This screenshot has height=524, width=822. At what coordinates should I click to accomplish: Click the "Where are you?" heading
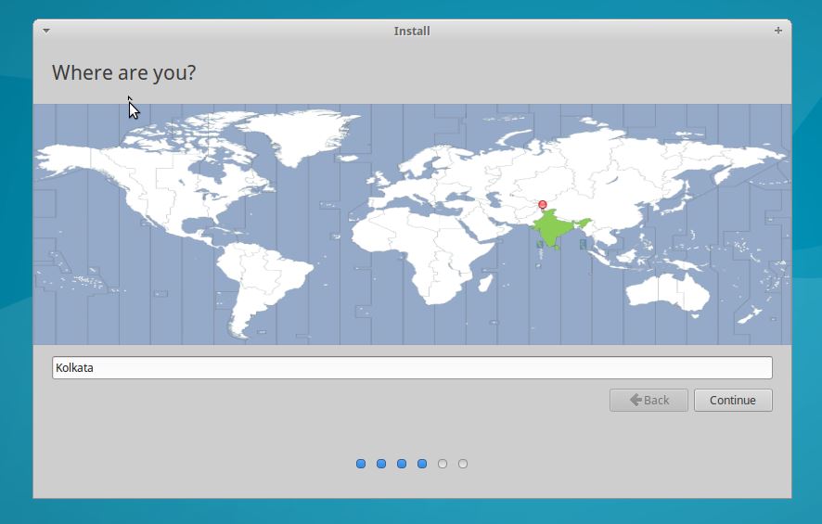(123, 73)
